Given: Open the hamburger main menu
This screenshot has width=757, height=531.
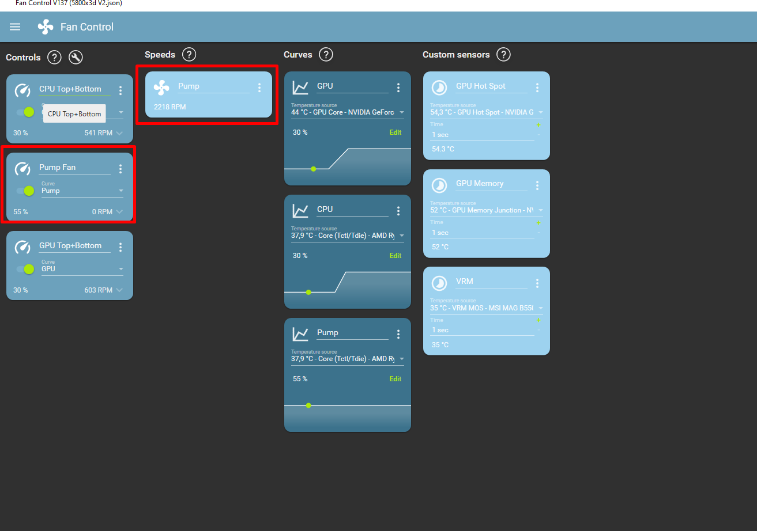Looking at the screenshot, I should 15,27.
